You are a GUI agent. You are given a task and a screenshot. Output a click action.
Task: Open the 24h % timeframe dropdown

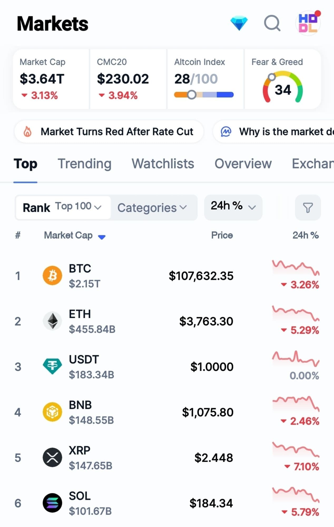point(233,207)
